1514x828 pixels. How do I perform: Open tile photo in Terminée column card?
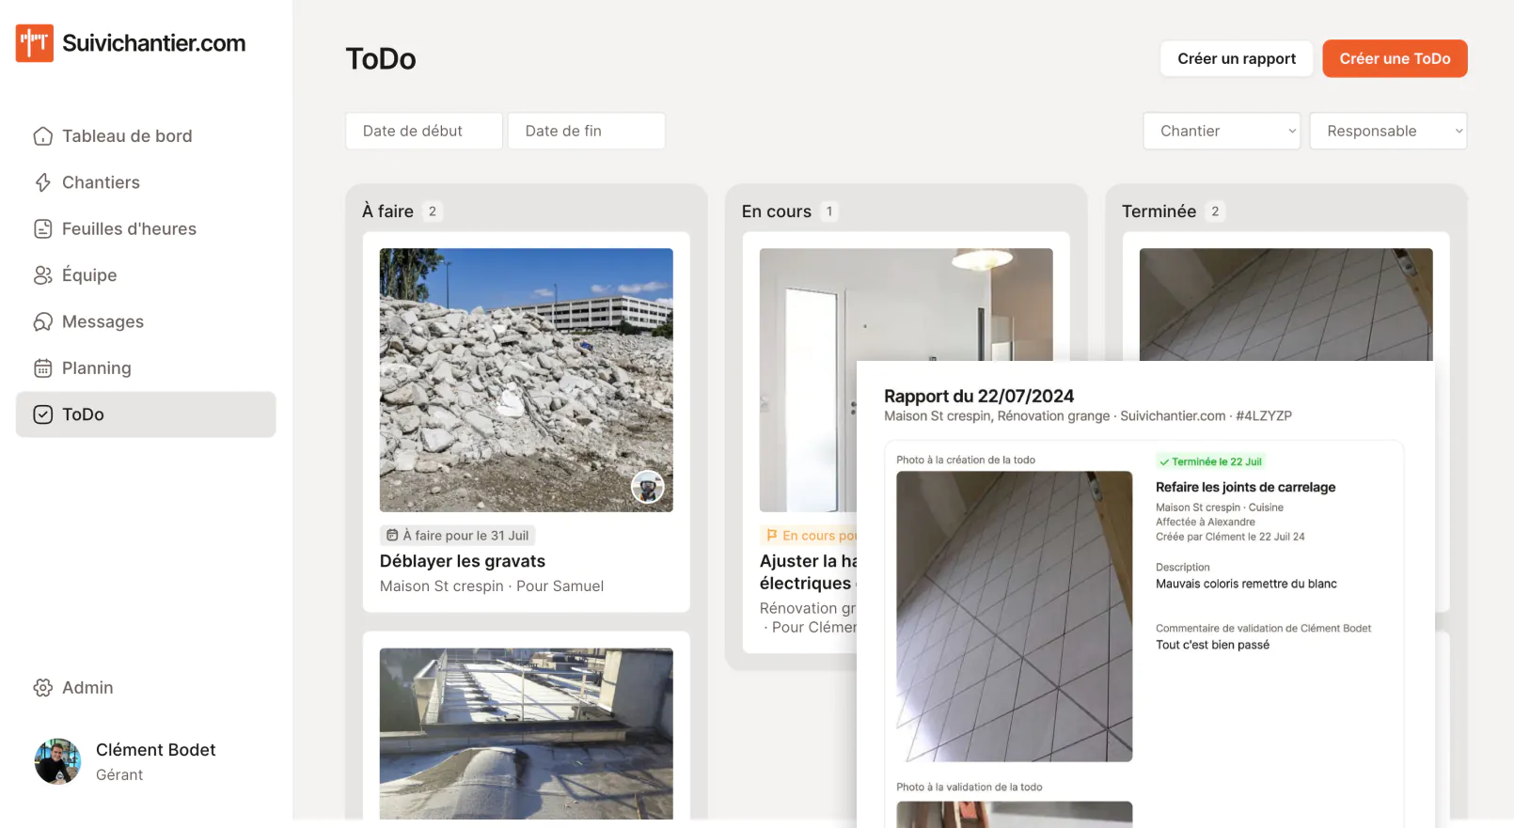click(x=1285, y=305)
